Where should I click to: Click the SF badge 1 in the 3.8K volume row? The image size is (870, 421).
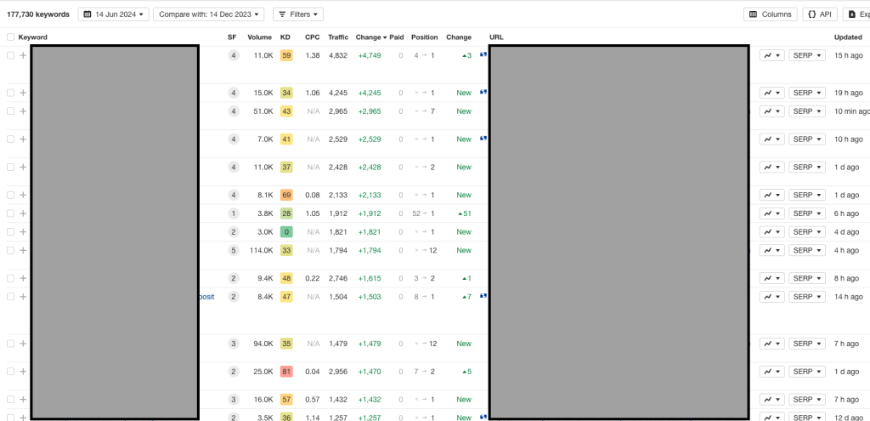[234, 213]
